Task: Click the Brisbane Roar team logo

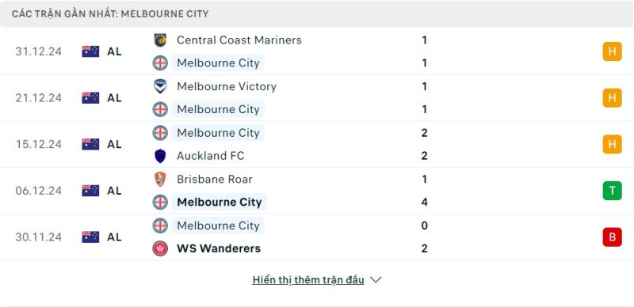Action: pos(160,179)
